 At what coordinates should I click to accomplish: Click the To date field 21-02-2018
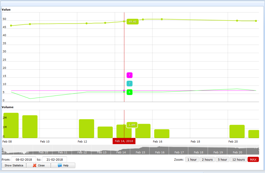55,160
